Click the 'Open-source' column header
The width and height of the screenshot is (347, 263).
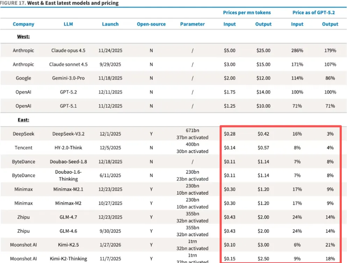(x=151, y=24)
